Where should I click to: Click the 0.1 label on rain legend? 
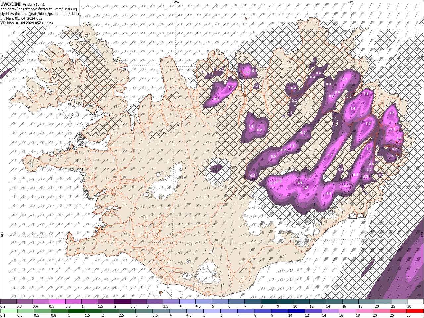coord(3,315)
